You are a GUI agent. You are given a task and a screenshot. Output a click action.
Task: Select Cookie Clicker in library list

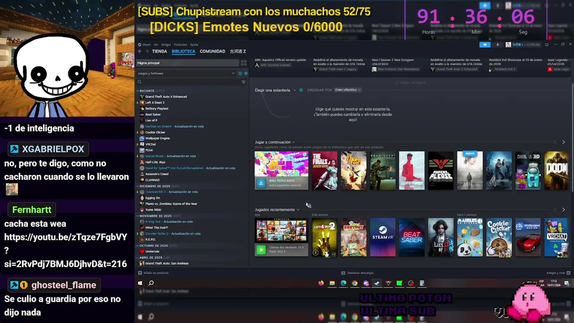[155, 132]
